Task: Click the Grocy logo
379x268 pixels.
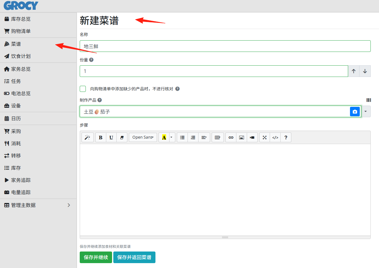Action: (x=21, y=5)
